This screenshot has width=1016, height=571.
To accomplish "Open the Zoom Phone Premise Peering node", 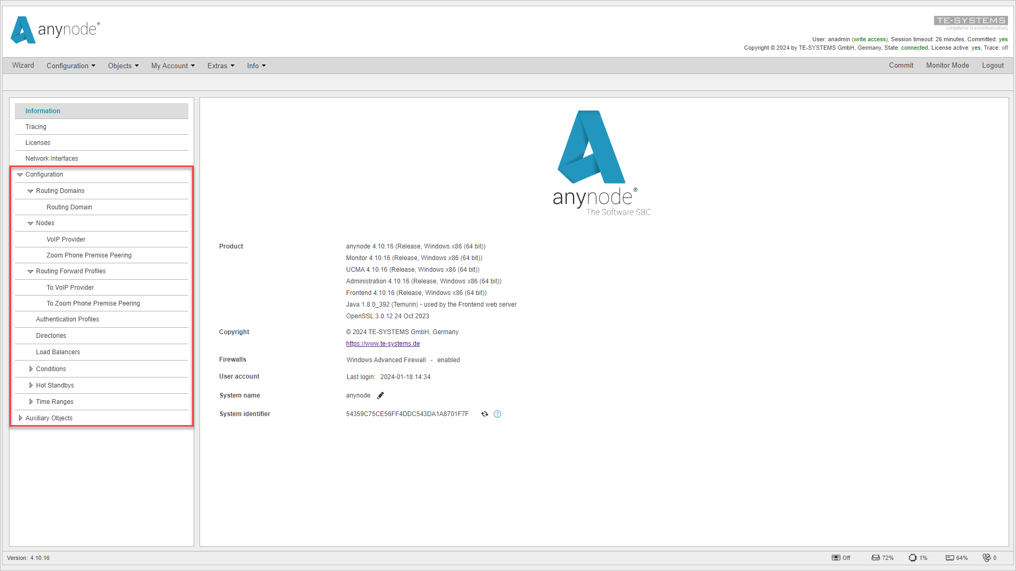I will 89,255.
